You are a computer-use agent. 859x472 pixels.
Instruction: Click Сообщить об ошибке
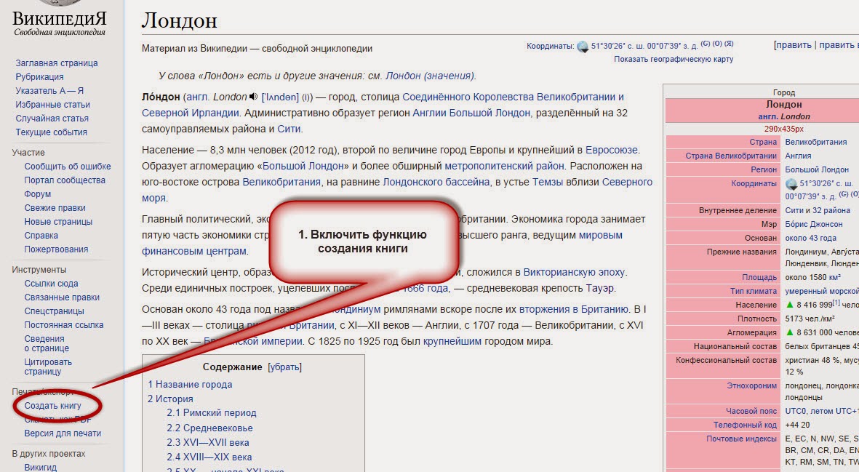68,167
